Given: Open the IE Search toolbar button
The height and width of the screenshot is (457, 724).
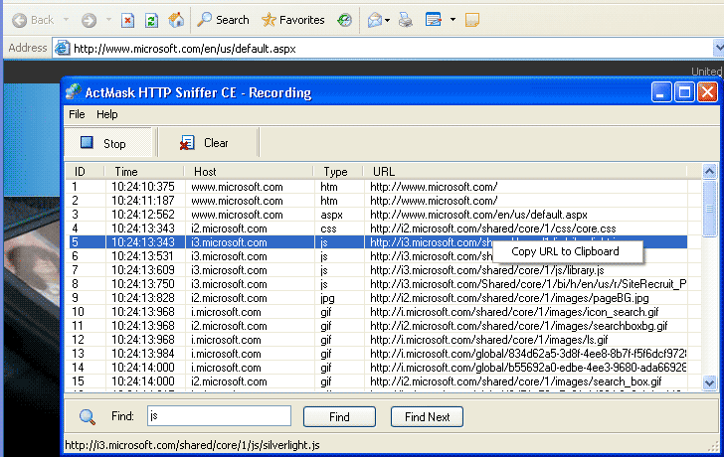Looking at the screenshot, I should click(223, 20).
